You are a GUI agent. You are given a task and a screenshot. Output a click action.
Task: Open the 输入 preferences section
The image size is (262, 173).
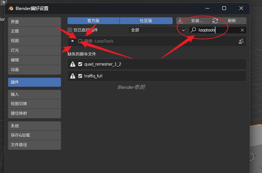pyautogui.click(x=35, y=94)
